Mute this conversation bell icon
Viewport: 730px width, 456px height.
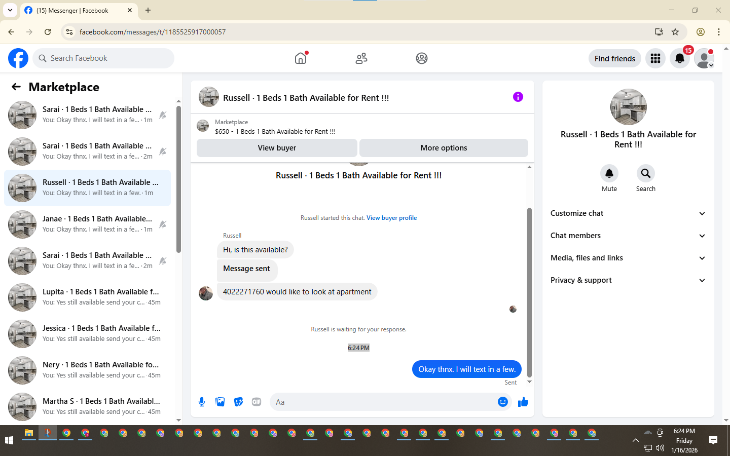[x=609, y=173]
